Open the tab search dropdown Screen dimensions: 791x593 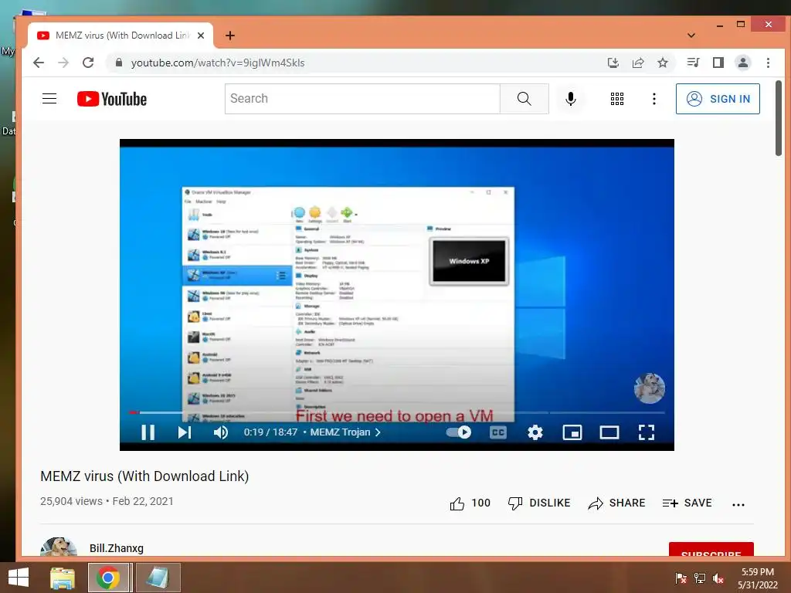click(x=691, y=36)
